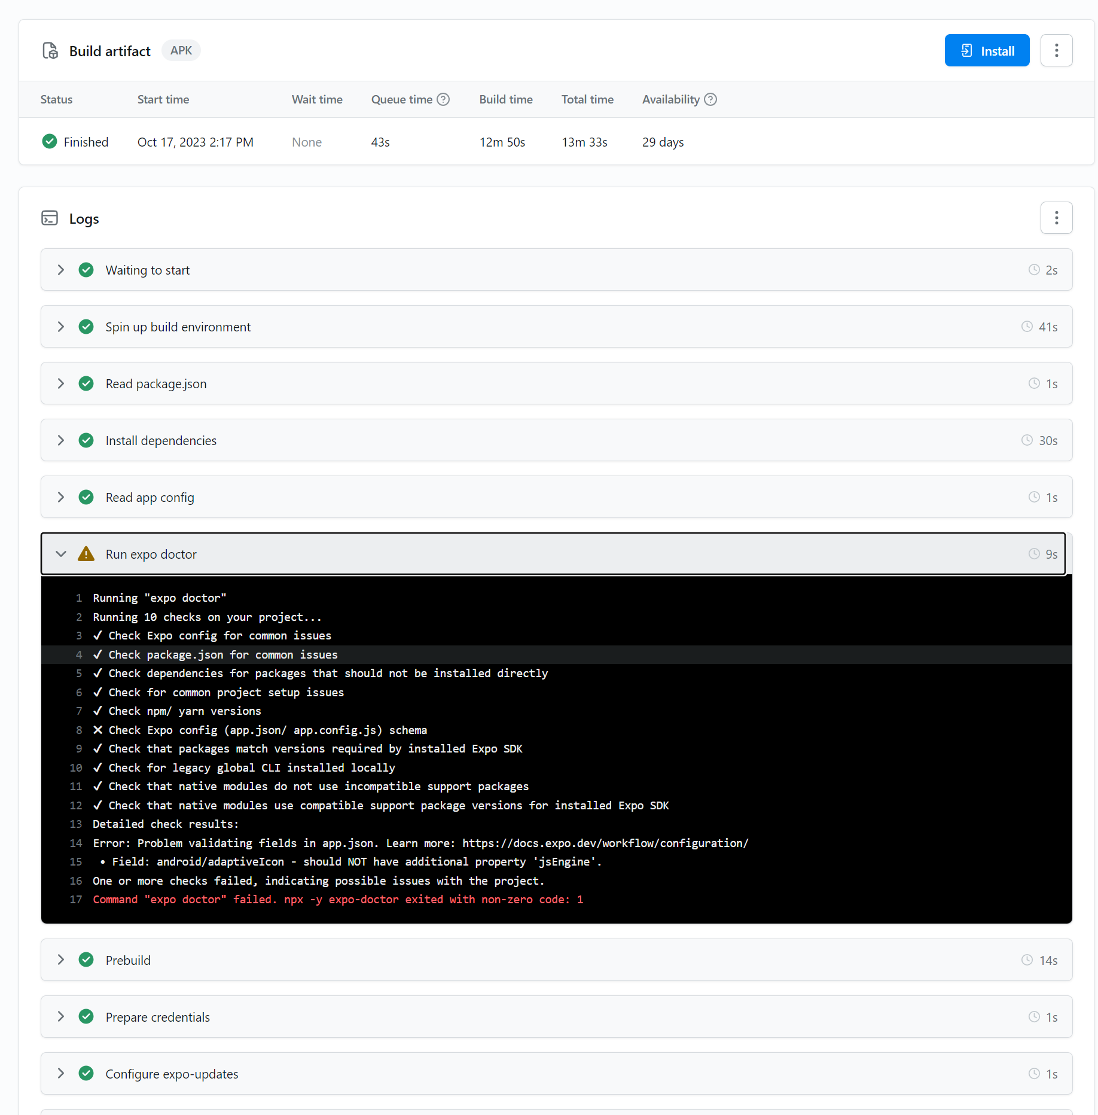
Task: Select log line 4 about package.json
Action: click(556, 654)
